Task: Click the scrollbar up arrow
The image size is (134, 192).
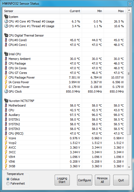Action: 129,10
